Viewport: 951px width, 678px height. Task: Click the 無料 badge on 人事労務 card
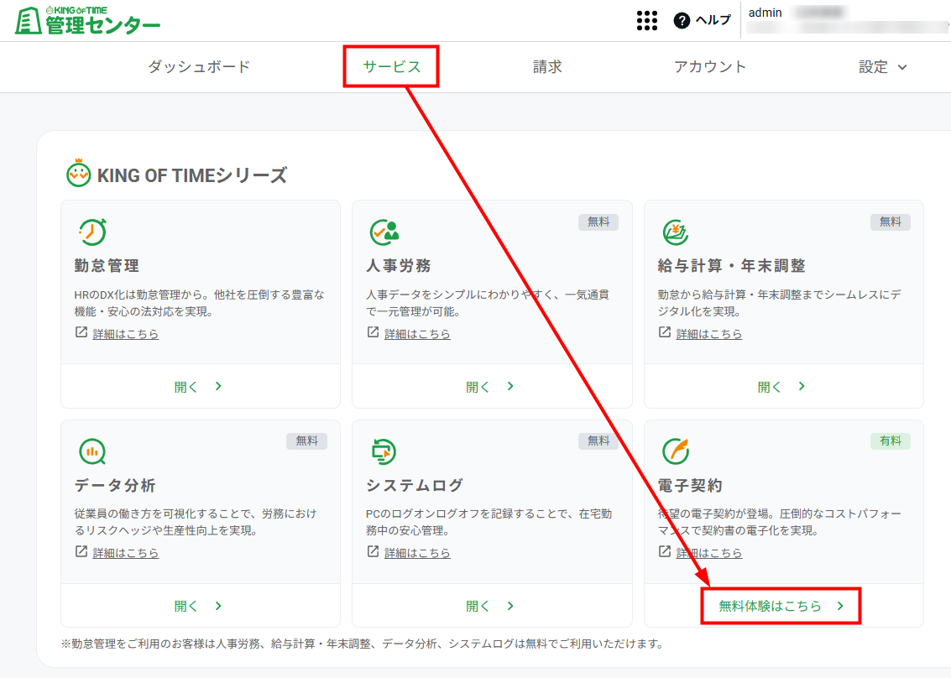598,222
